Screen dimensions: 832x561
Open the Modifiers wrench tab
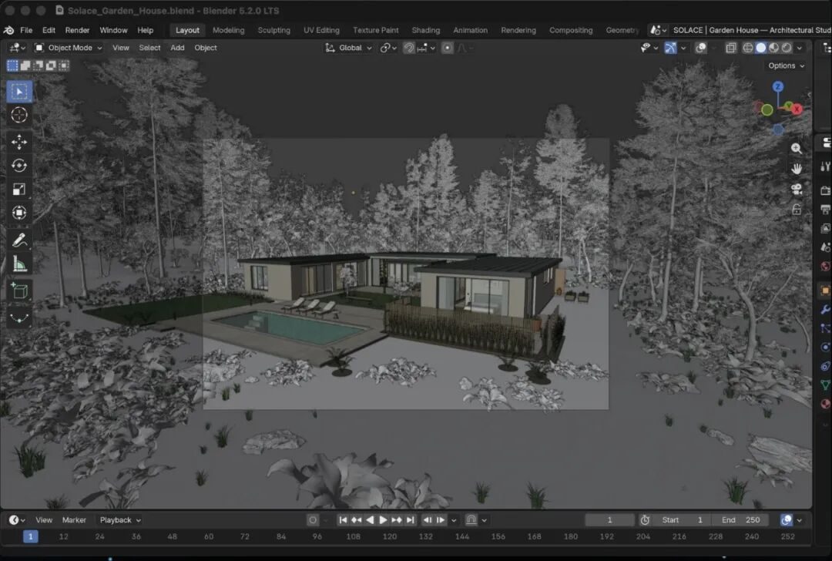pyautogui.click(x=826, y=310)
